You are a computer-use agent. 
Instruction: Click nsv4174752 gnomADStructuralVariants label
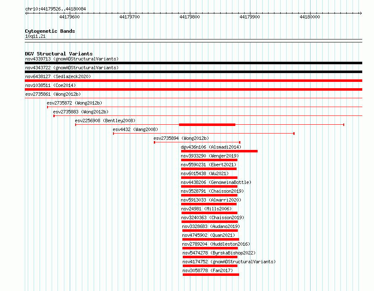229,262
